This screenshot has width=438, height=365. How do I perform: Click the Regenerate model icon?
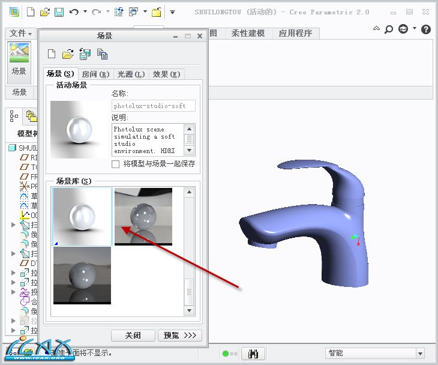[119, 12]
